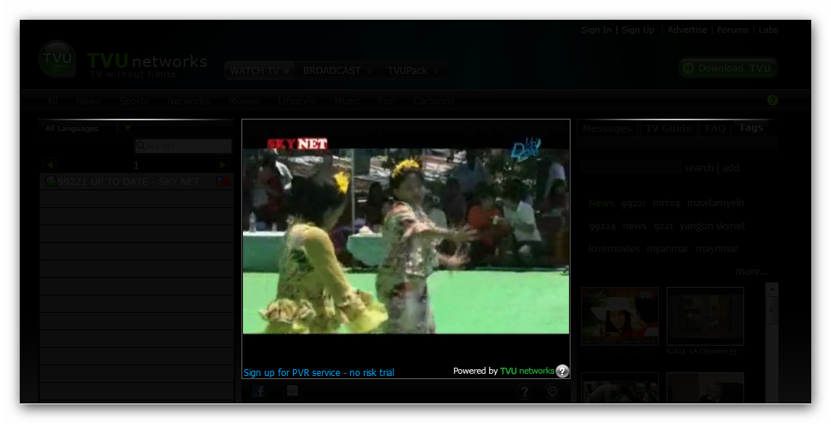This screenshot has height=424, width=831.
Task: Click the mawlamyein tag
Action: (x=715, y=203)
